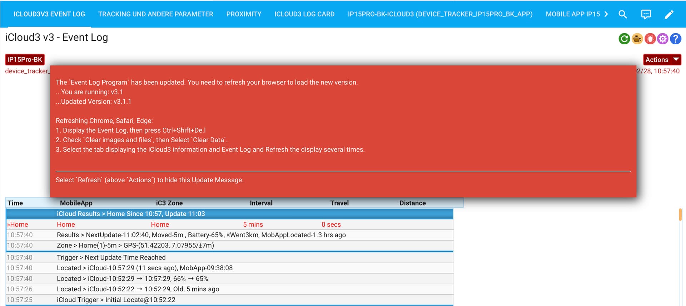Viewport: 686px width, 306px height.
Task: Click the iCloud3 v3 - Event Log title
Action: coord(56,38)
